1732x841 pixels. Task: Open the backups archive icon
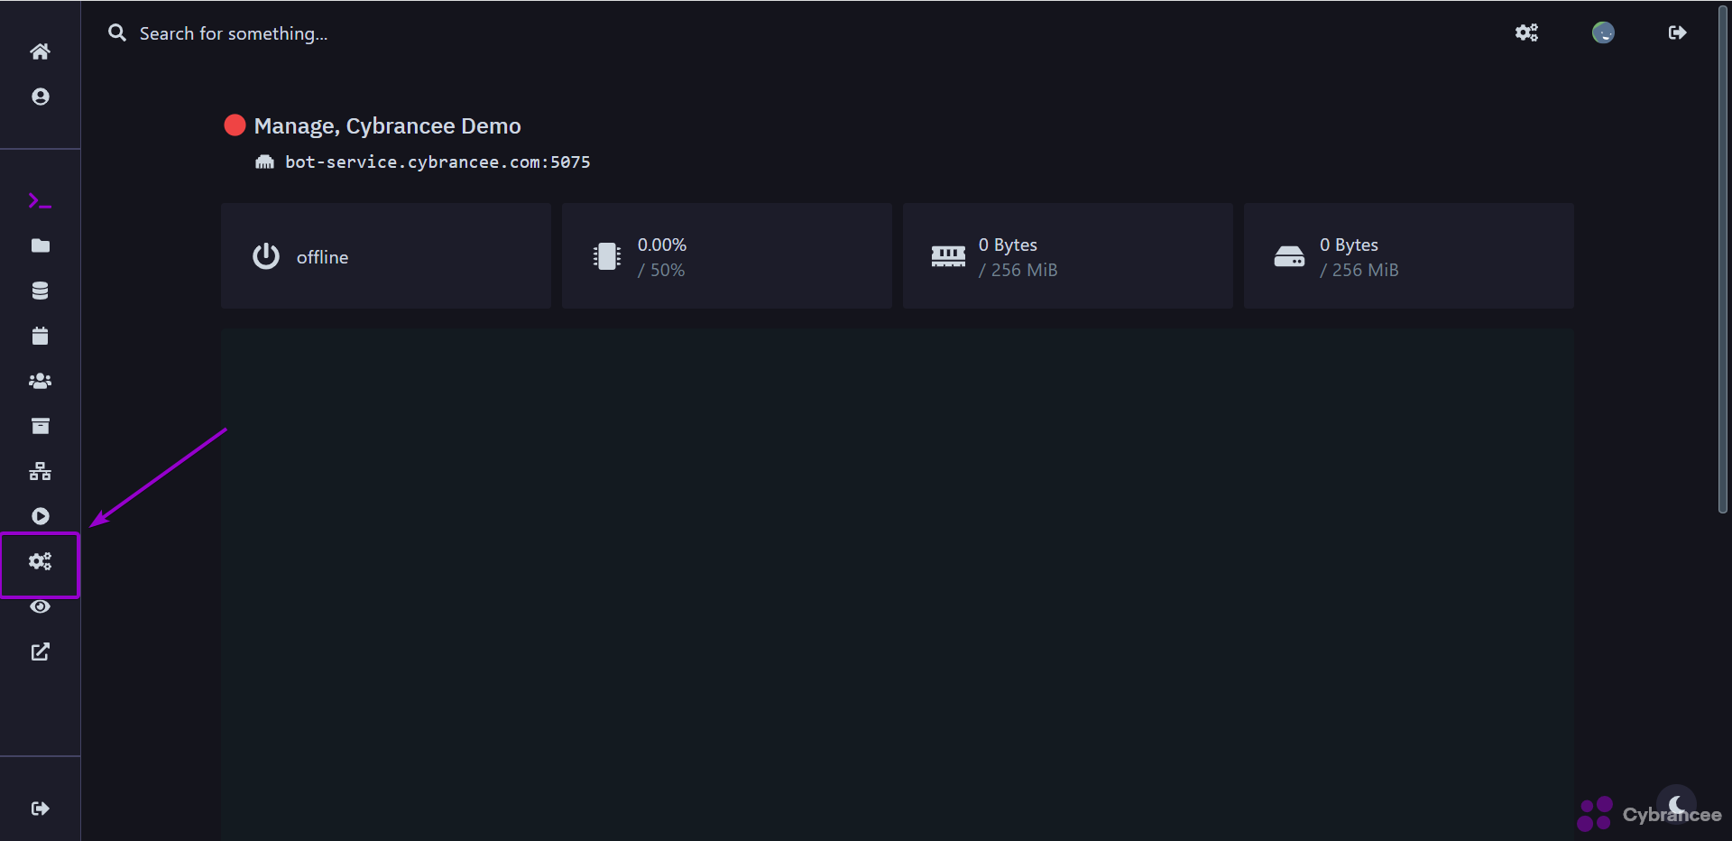[x=40, y=426]
